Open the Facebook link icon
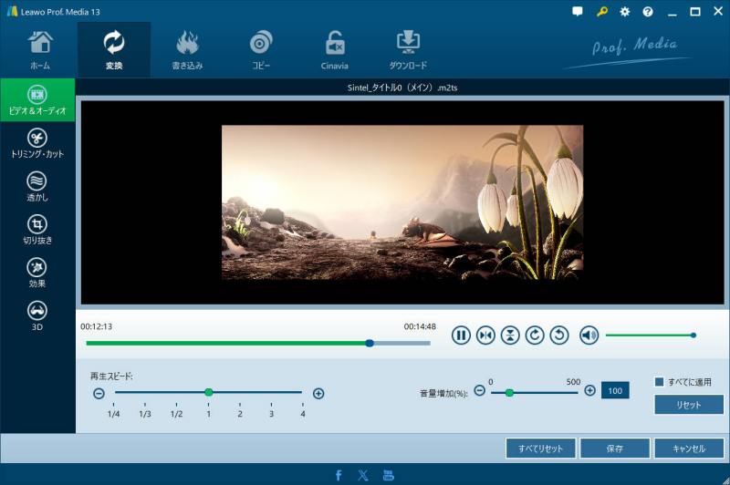Screen dimensions: 730x485 point(339,475)
